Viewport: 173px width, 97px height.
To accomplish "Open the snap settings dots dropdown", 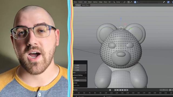I will 132,2.
